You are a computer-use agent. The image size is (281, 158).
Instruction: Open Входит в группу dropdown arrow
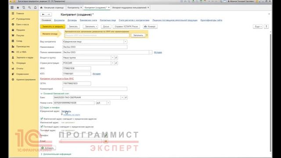(x=112, y=57)
